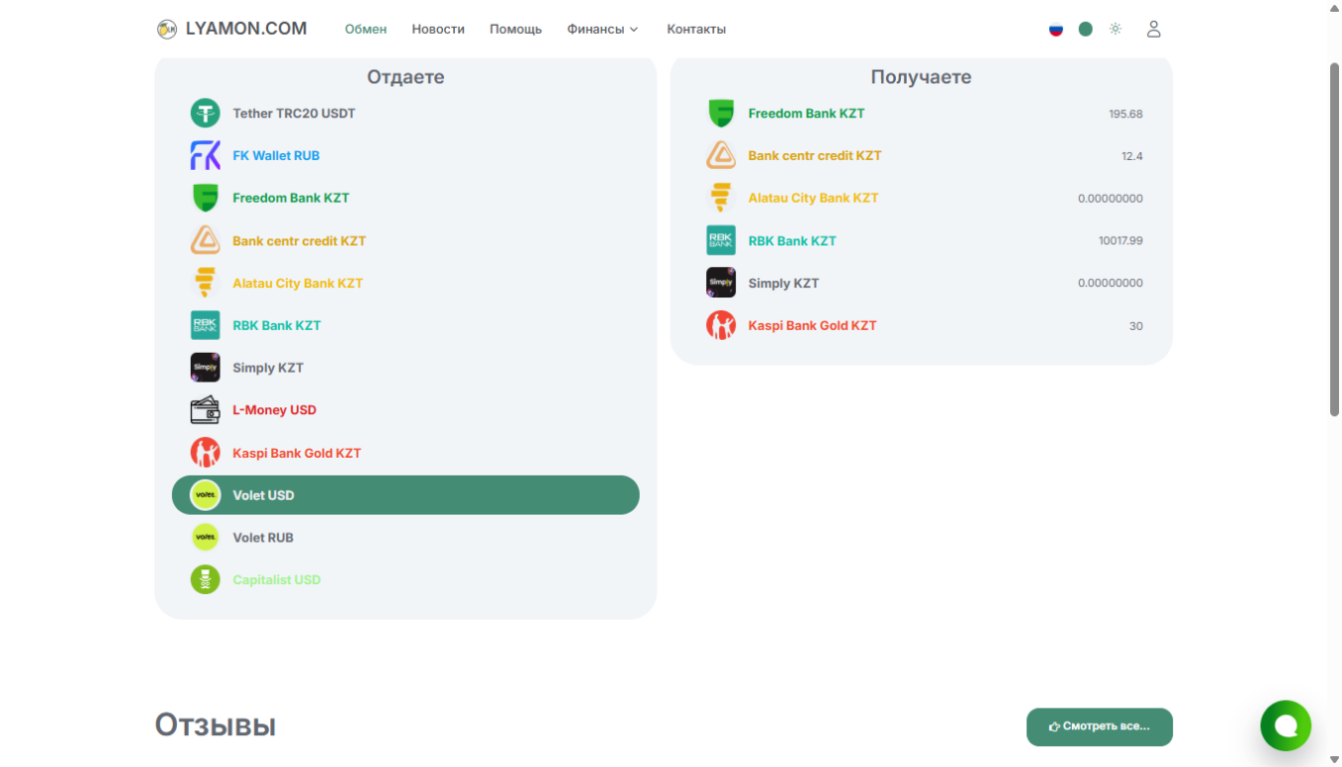Click the RBK Bank icon in Получаете list
1342x767 pixels.
pyautogui.click(x=721, y=240)
